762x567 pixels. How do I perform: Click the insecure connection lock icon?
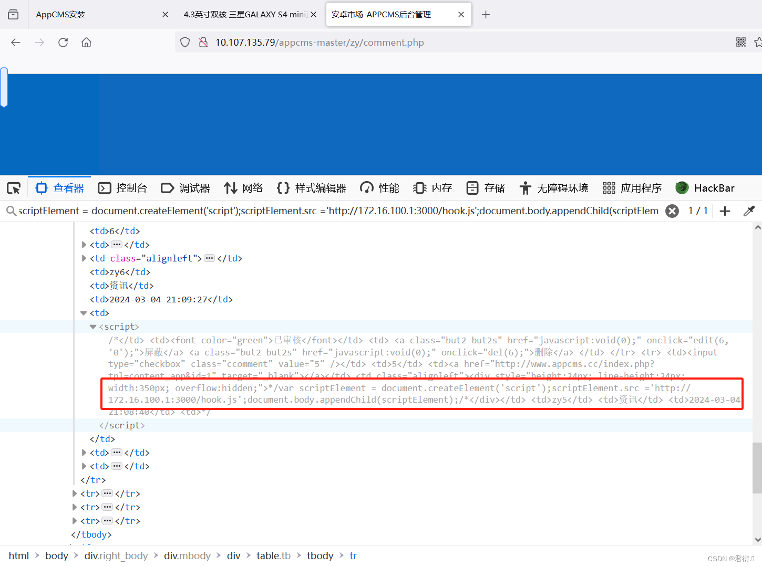tap(203, 43)
